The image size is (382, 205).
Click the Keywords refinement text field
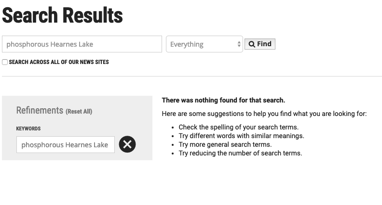(x=66, y=144)
